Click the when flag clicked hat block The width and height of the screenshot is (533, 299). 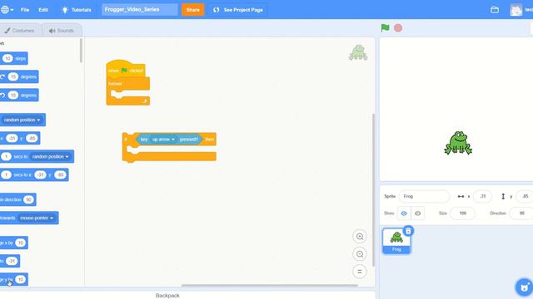[x=126, y=69]
